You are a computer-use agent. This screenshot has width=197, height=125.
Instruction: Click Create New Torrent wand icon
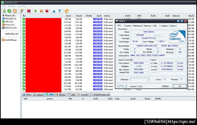pos(22,11)
